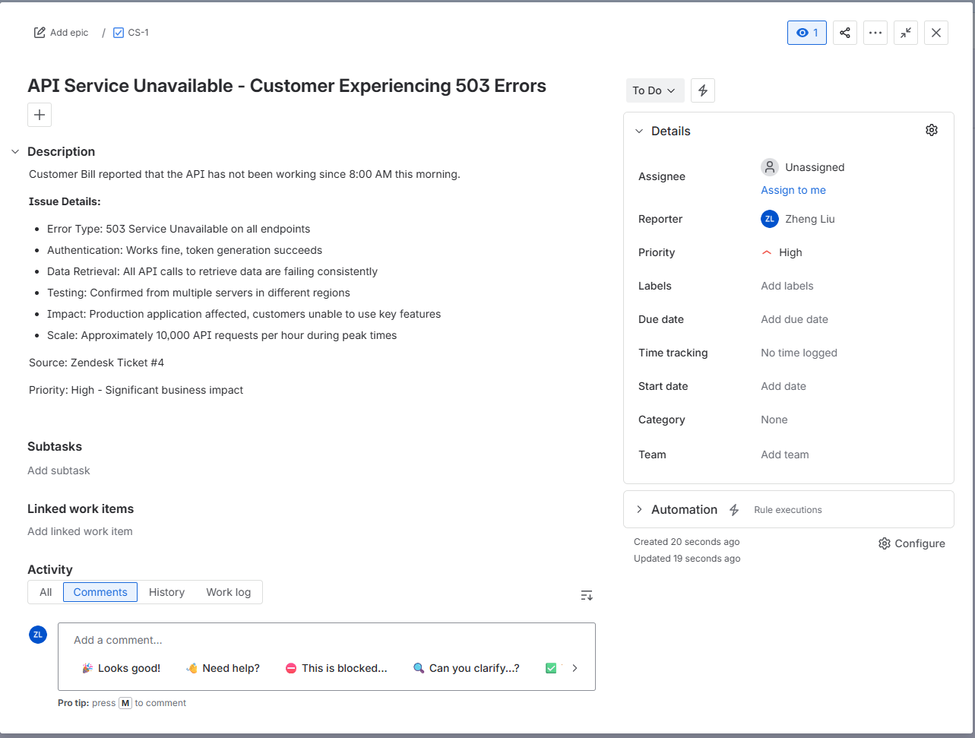Click the Automation rule executions lightning icon
The height and width of the screenshot is (738, 975).
click(x=734, y=509)
